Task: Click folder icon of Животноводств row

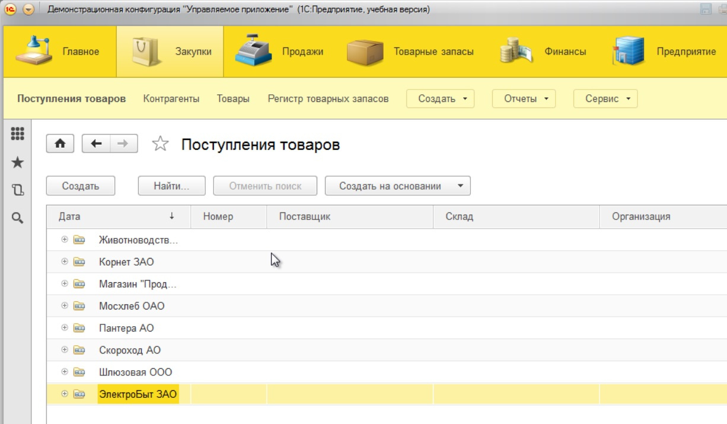Action: pos(79,240)
